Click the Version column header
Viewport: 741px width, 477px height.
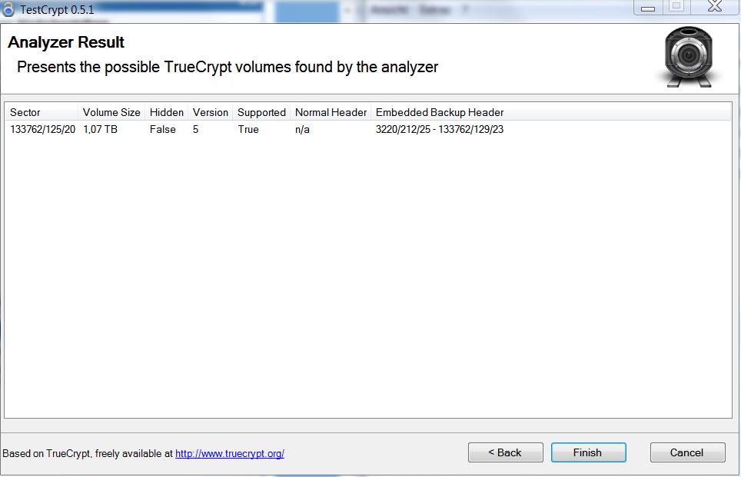coord(211,112)
